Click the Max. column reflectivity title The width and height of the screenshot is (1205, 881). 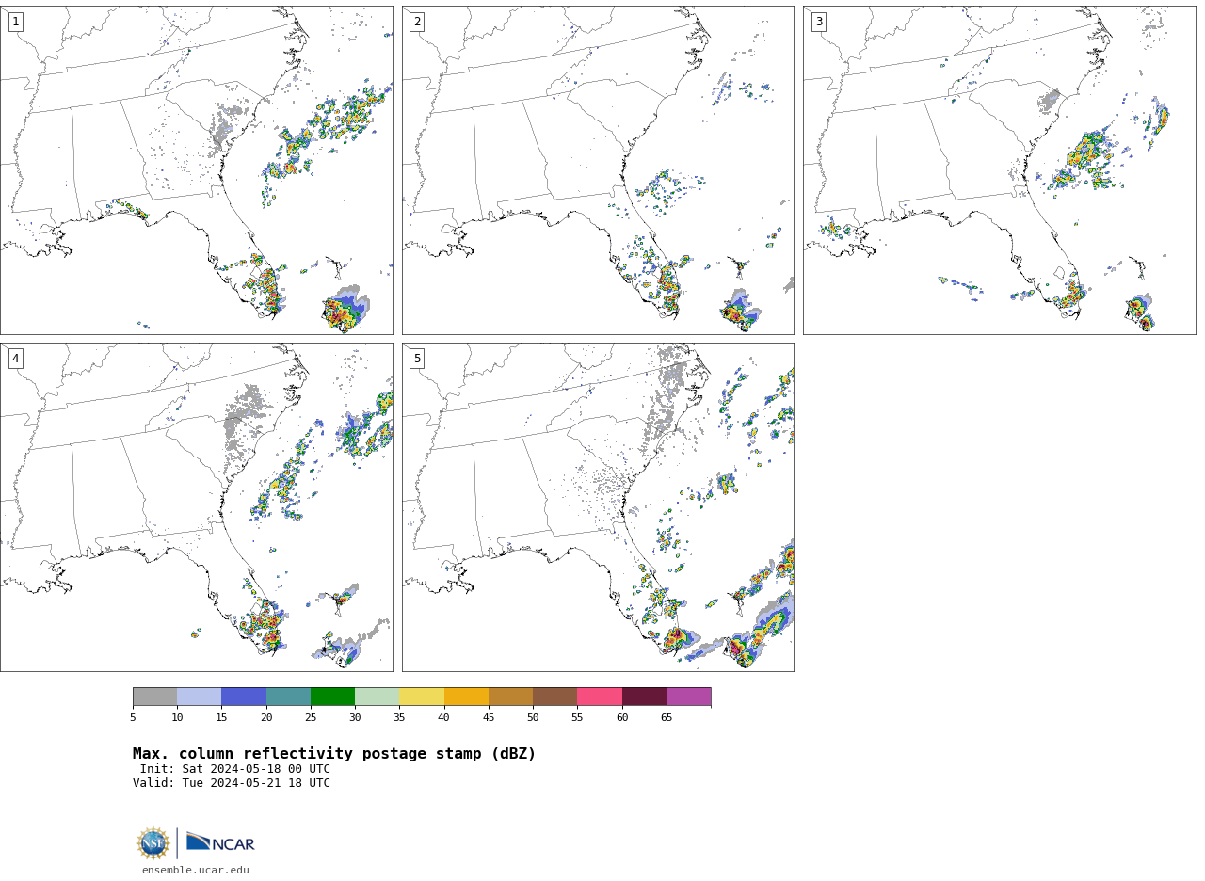tap(334, 754)
